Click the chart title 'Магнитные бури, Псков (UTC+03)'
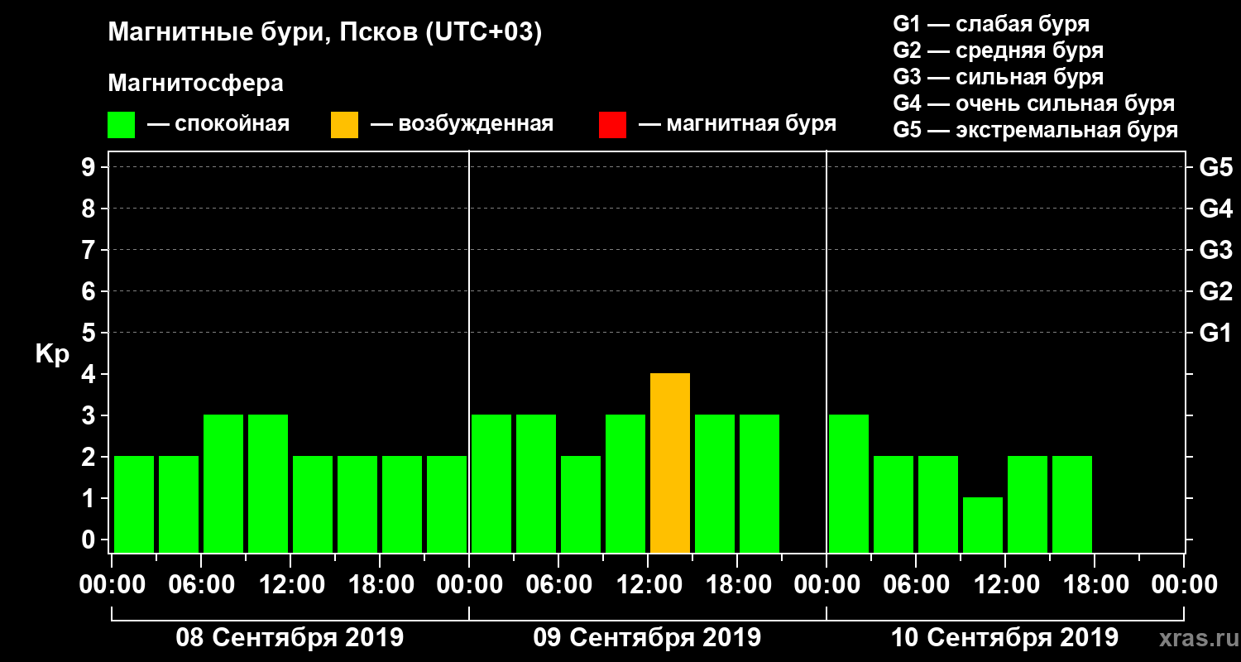 [325, 33]
